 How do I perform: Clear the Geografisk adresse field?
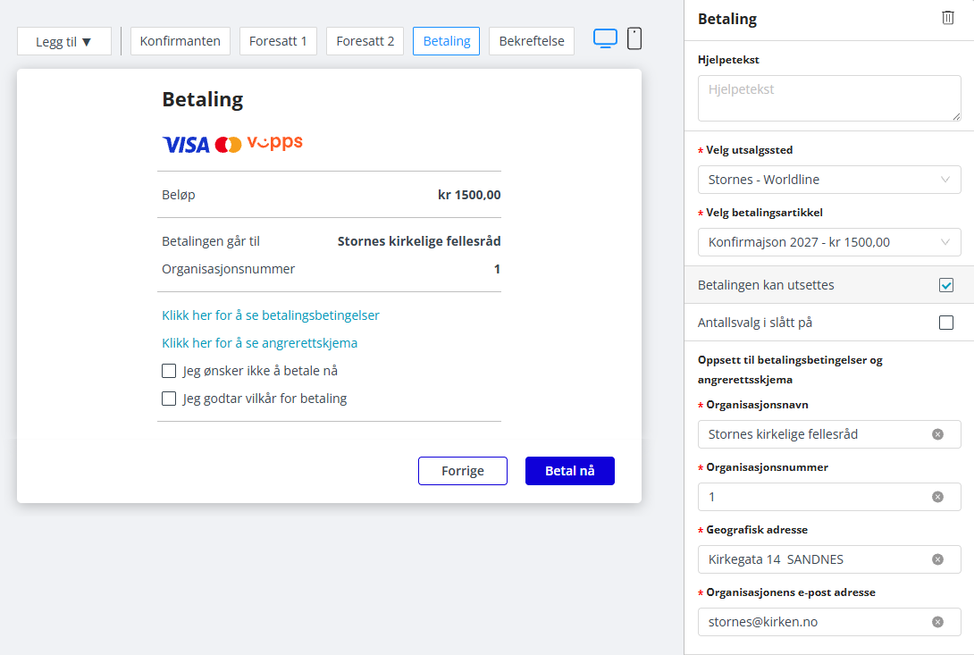tap(938, 560)
